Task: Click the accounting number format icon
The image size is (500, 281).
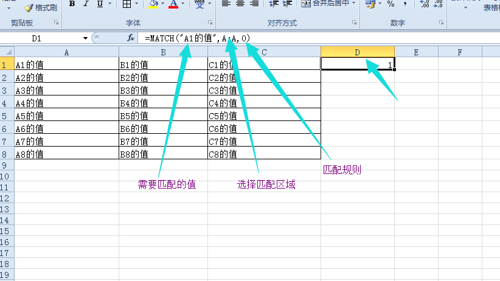Action: (x=370, y=4)
